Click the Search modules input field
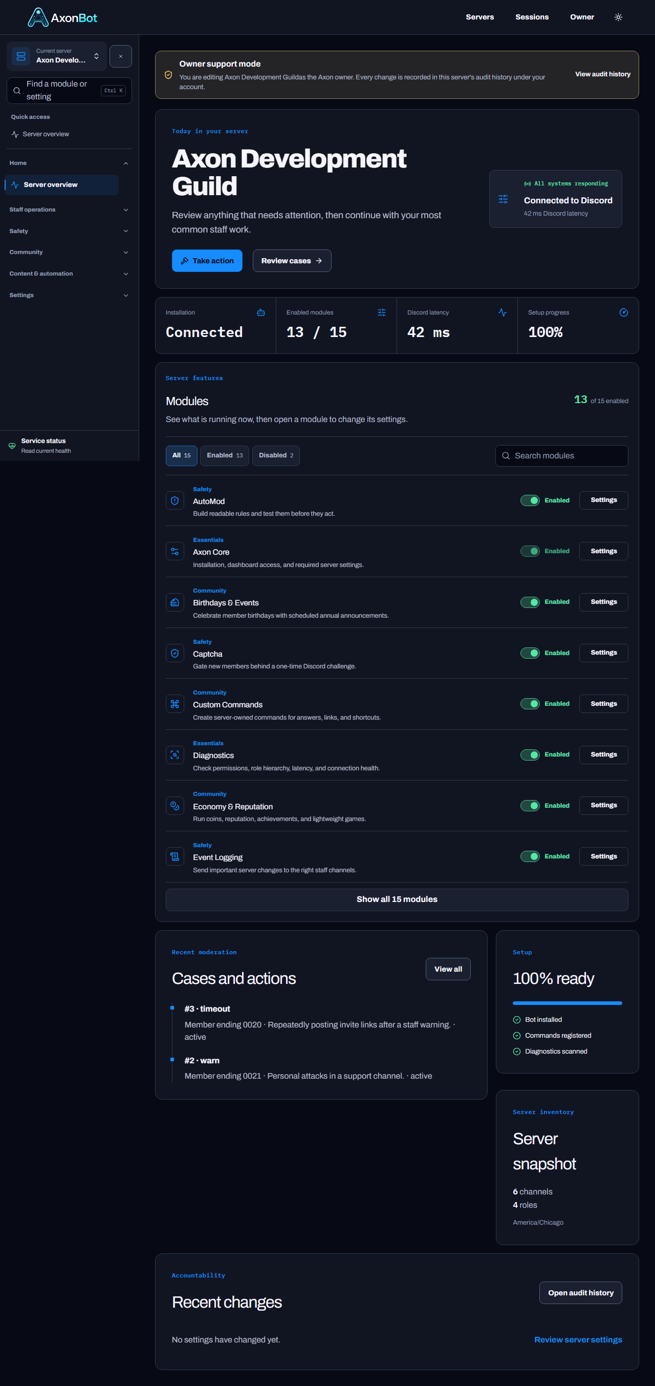 (x=561, y=456)
